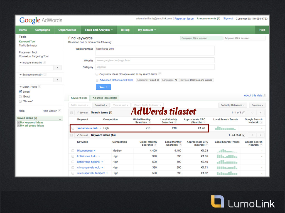Open the My account dropdown

tap(147, 30)
